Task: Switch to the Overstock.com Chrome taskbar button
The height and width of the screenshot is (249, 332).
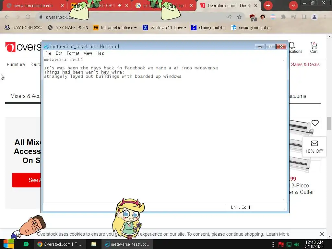Action: click(60, 244)
